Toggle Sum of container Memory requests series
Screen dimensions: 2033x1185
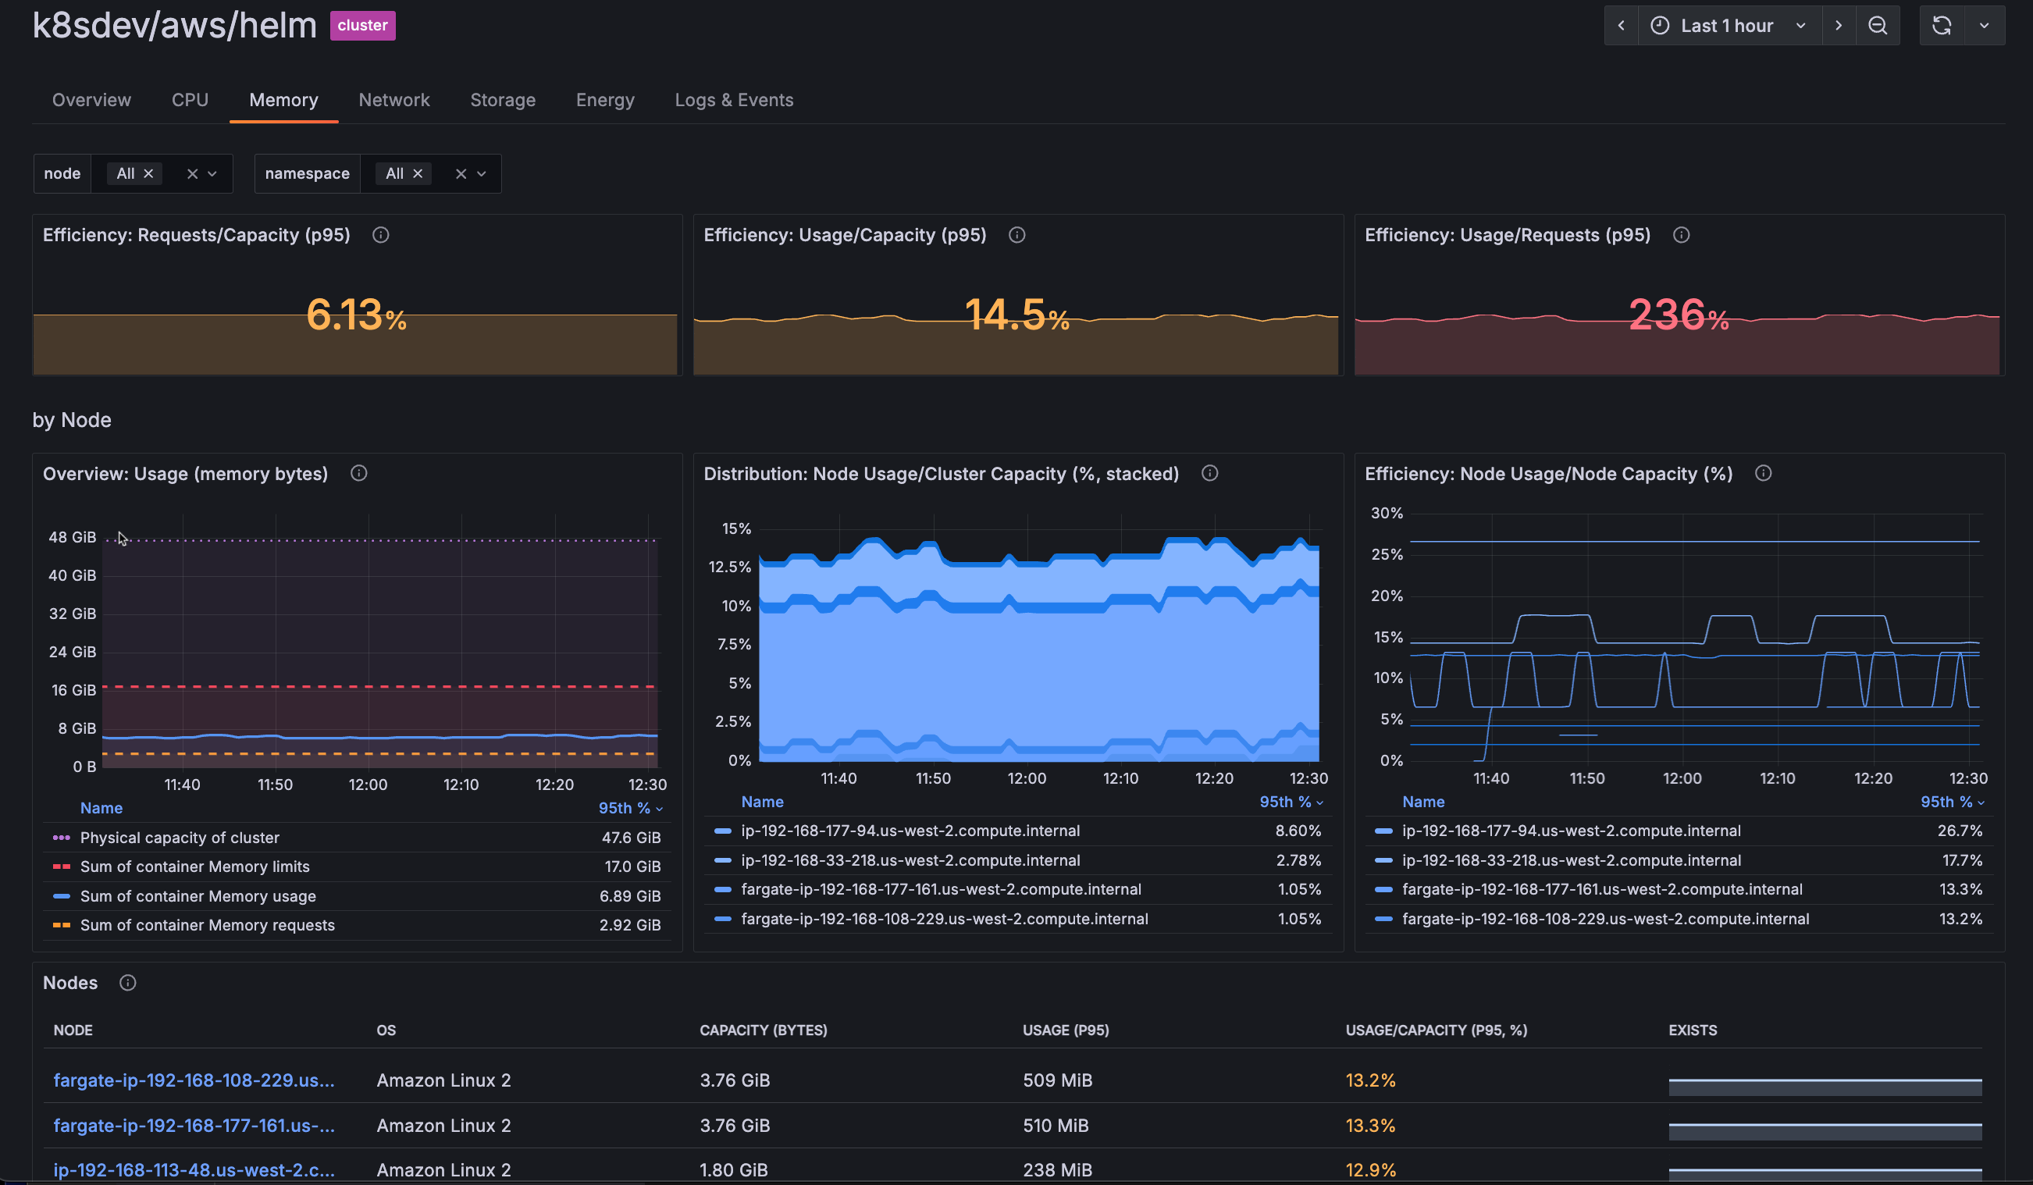207,925
